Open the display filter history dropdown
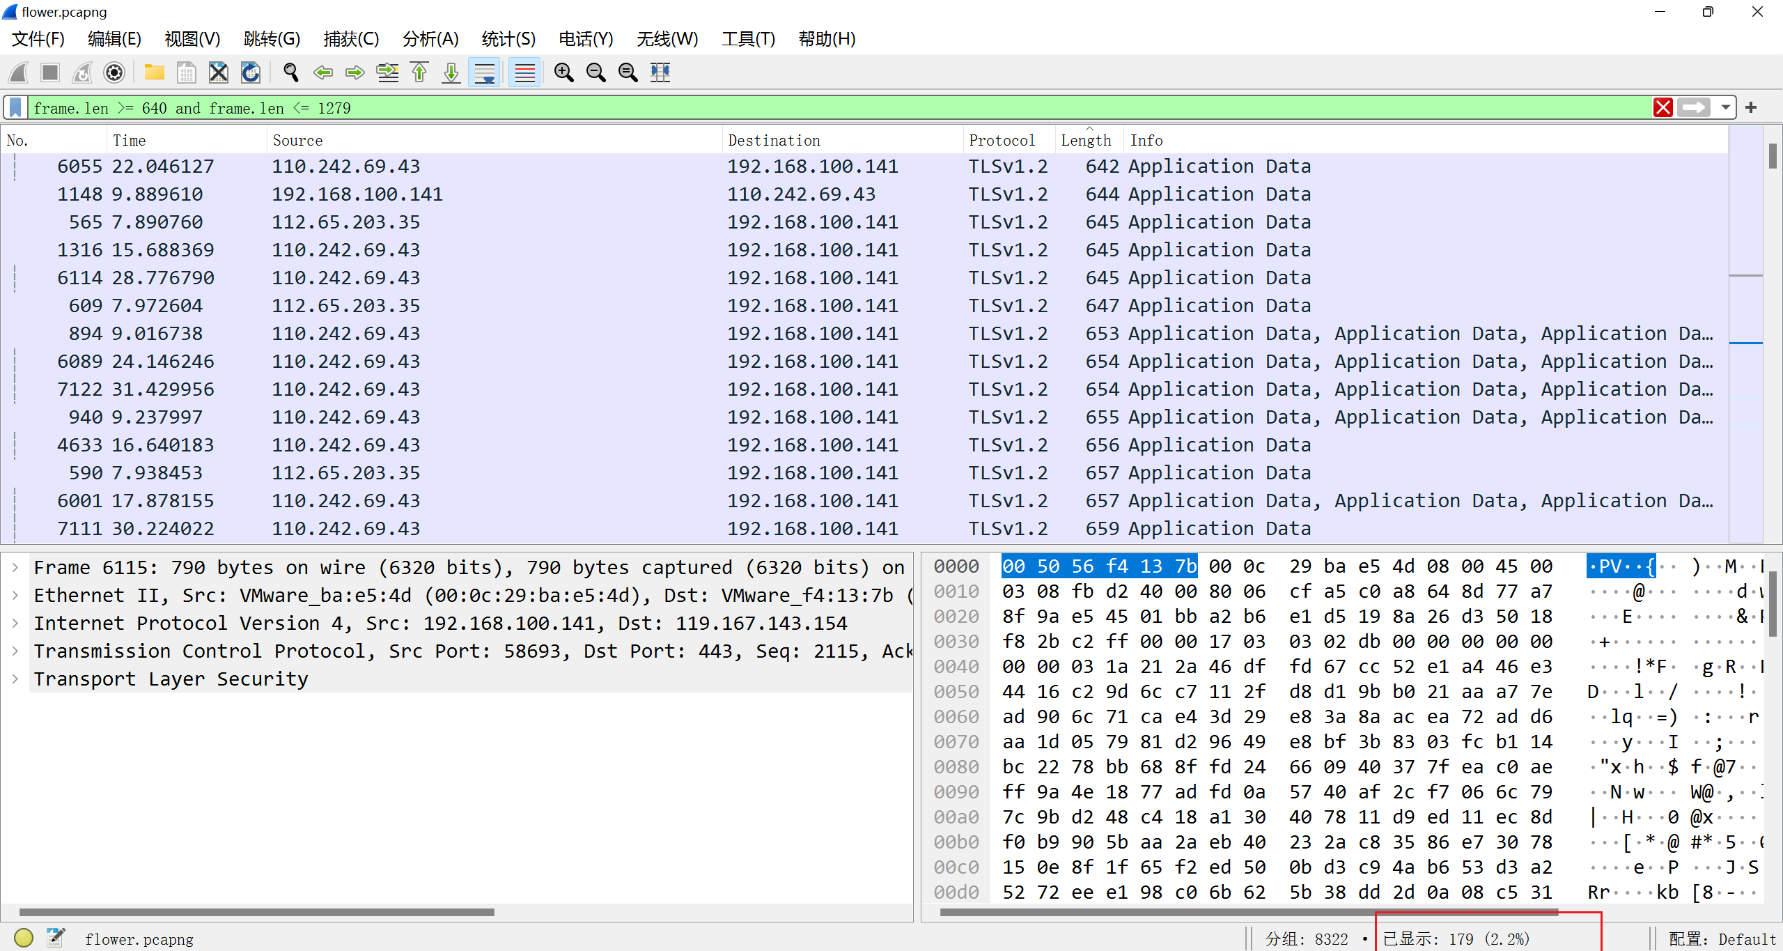Viewport: 1783px width, 951px height. coord(1725,108)
